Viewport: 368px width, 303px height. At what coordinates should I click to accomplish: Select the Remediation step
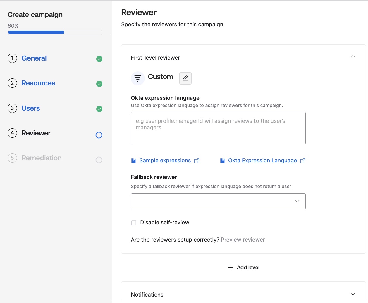click(42, 158)
